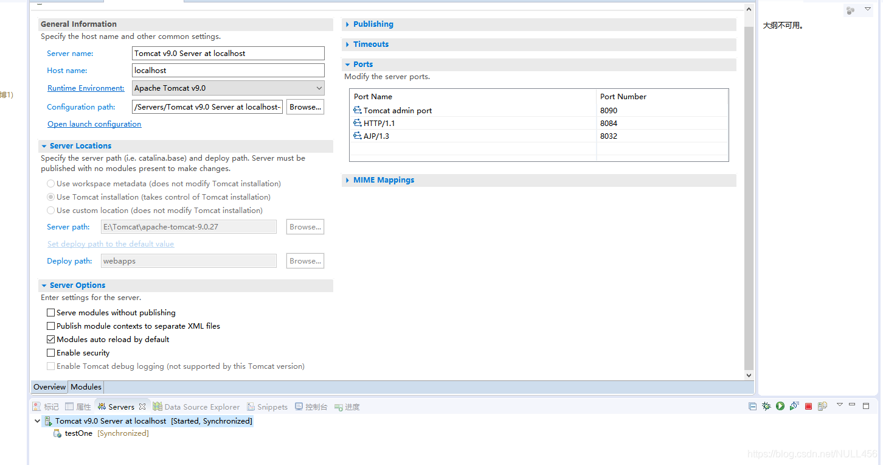883x465 pixels.
Task: Click Browse next to Configuration path
Action: coord(305,107)
